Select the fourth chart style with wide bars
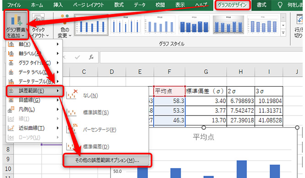 [x=194, y=25]
